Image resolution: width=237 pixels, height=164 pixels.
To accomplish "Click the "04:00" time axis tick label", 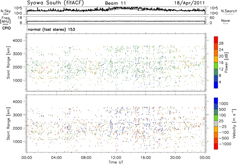I will tap(56, 158).
